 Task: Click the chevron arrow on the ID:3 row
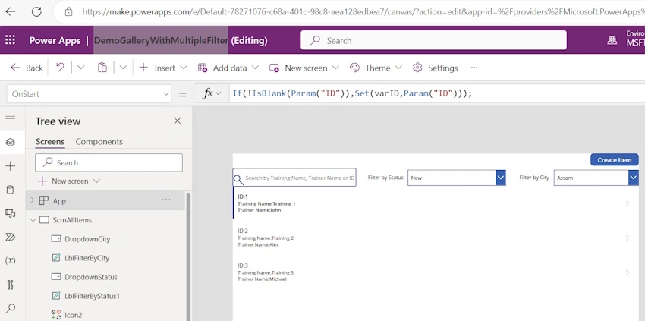point(628,272)
